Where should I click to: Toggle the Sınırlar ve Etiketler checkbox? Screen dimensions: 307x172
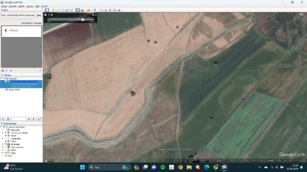tap(6, 133)
